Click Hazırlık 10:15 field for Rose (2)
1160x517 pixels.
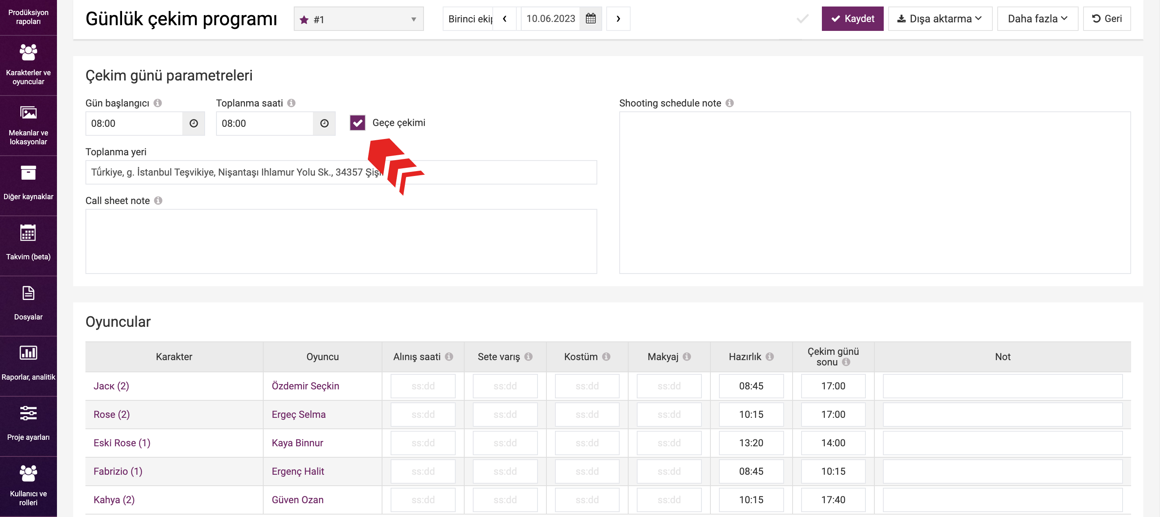(x=751, y=414)
